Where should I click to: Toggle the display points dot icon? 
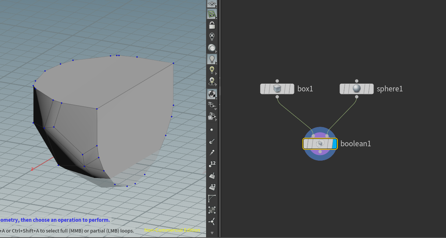coord(212,130)
